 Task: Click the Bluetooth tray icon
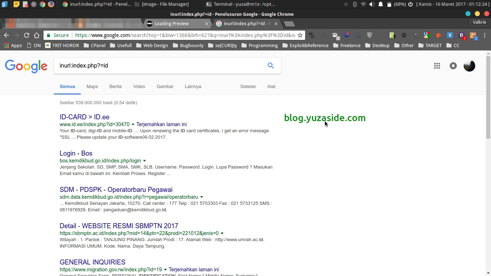(x=355, y=4)
